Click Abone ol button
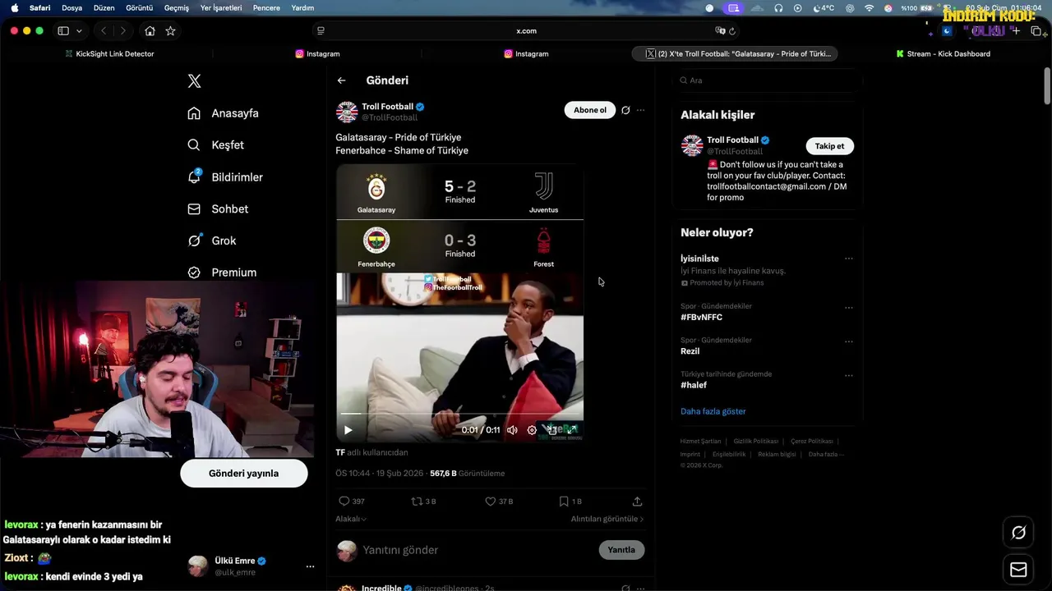This screenshot has height=591, width=1052. (x=589, y=110)
